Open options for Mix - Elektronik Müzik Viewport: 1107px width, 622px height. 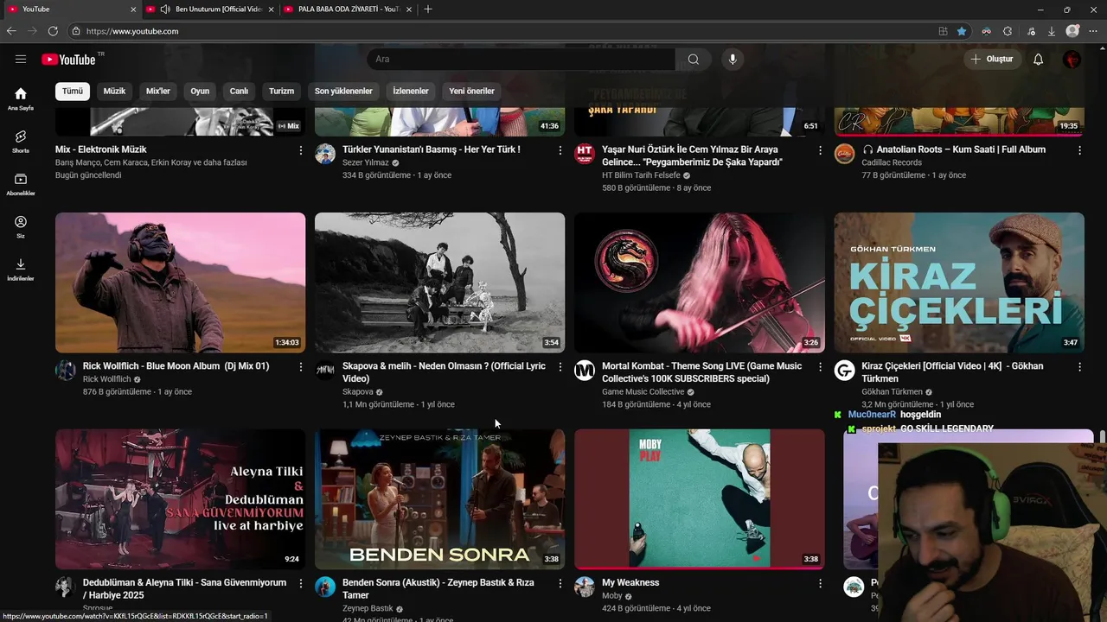301,150
